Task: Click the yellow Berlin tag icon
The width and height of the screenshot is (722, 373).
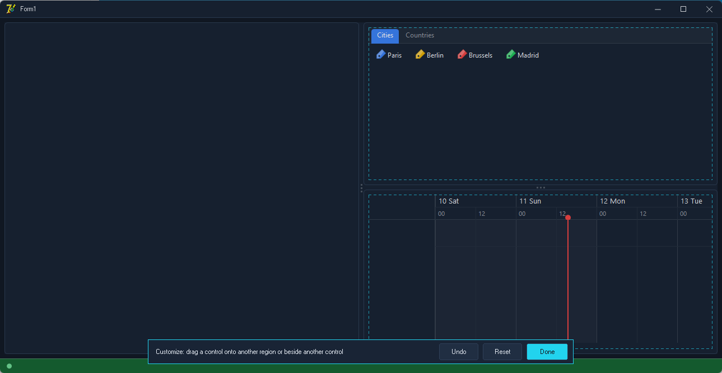Action: click(x=420, y=54)
